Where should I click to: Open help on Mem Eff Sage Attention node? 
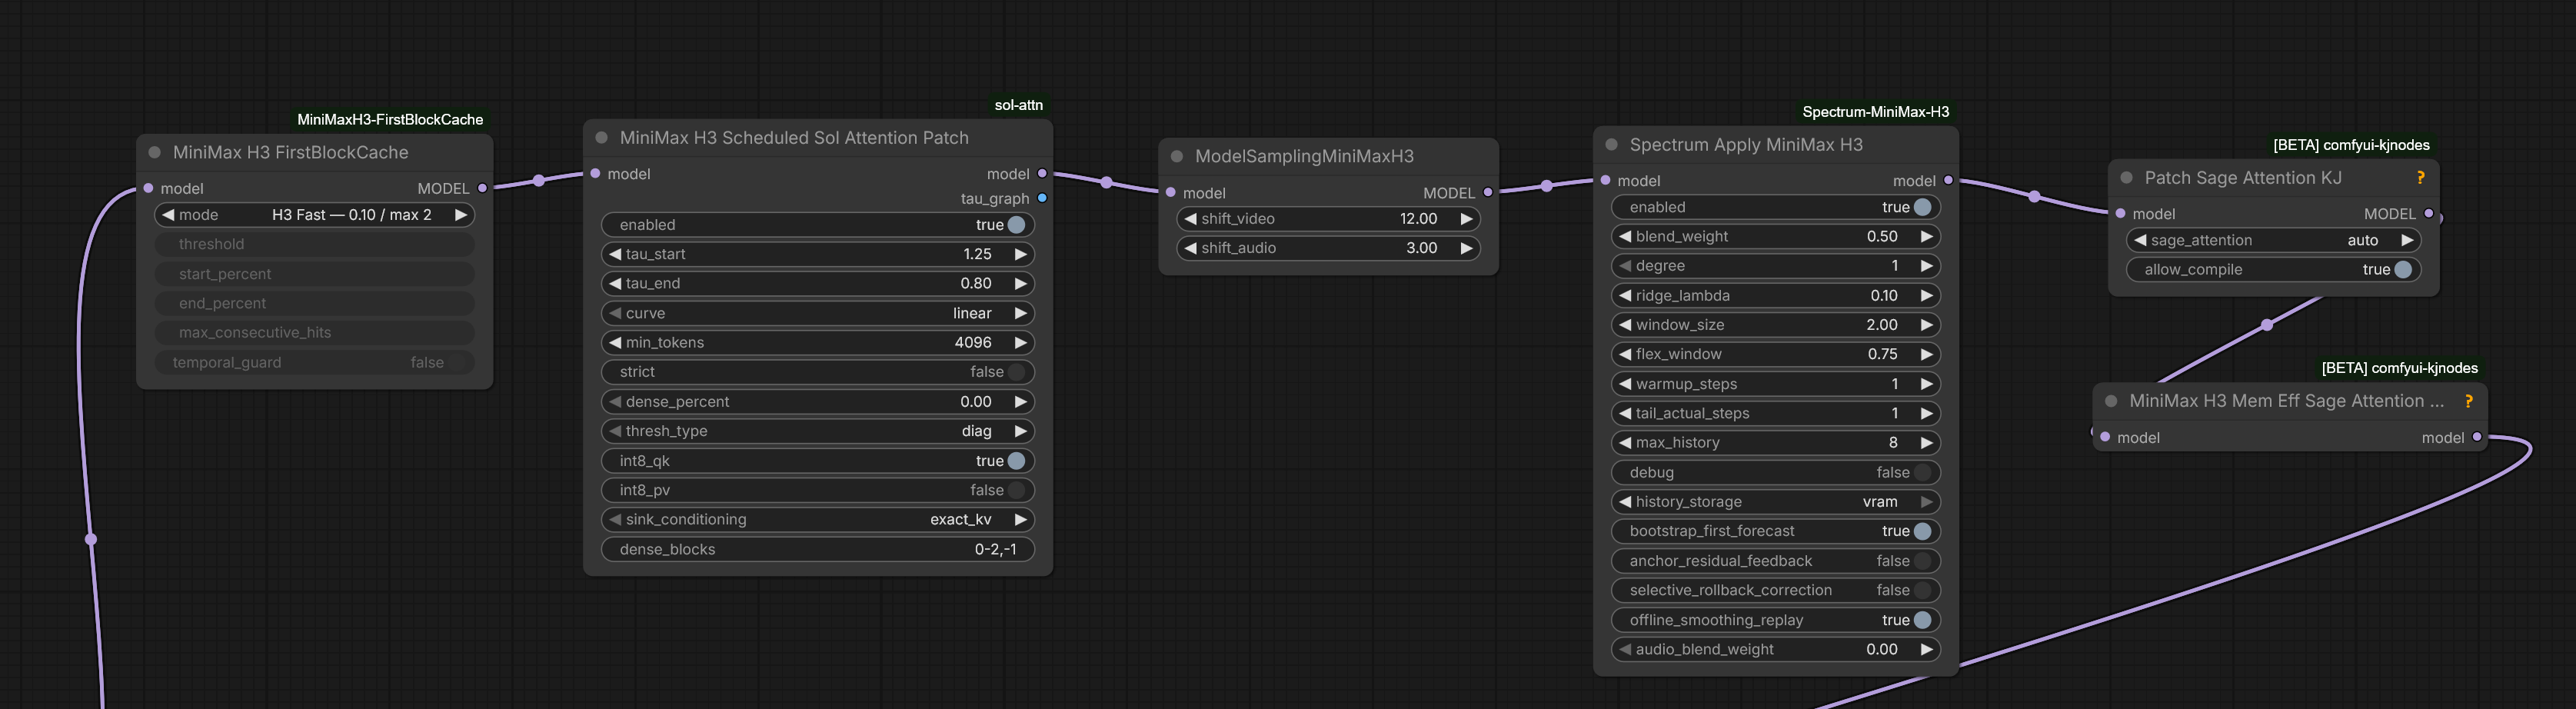point(2469,401)
